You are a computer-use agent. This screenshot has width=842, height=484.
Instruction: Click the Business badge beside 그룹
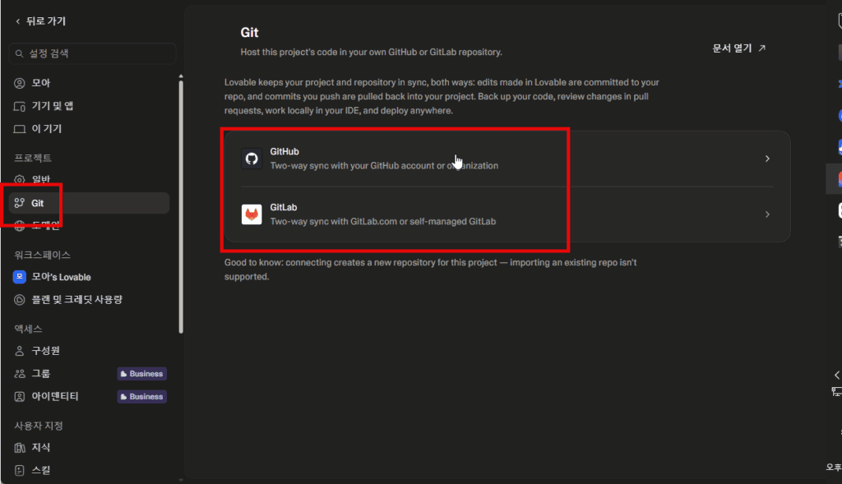click(x=141, y=373)
